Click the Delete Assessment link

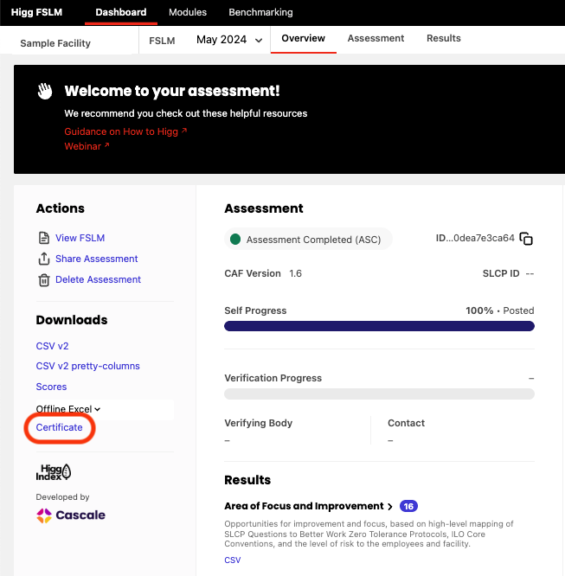click(x=98, y=279)
